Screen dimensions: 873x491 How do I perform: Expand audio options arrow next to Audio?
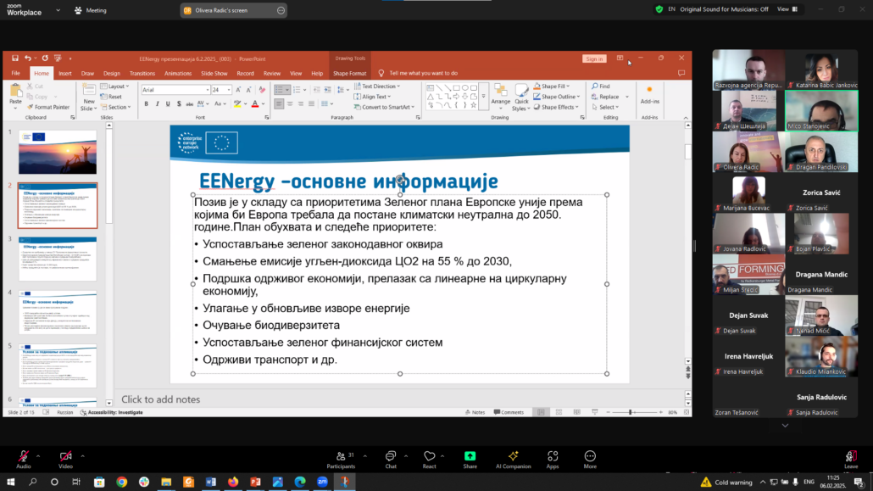(38, 456)
